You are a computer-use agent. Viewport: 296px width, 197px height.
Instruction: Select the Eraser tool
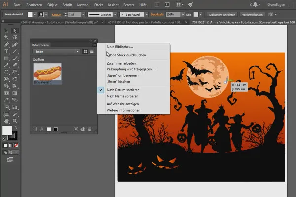pyautogui.click(x=15, y=65)
